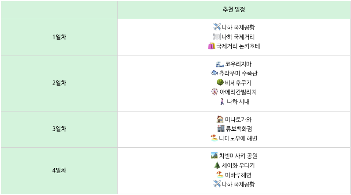Click the walking person icon beside 나하 시내
Viewport: 351px width, 195px height.
pos(222,101)
